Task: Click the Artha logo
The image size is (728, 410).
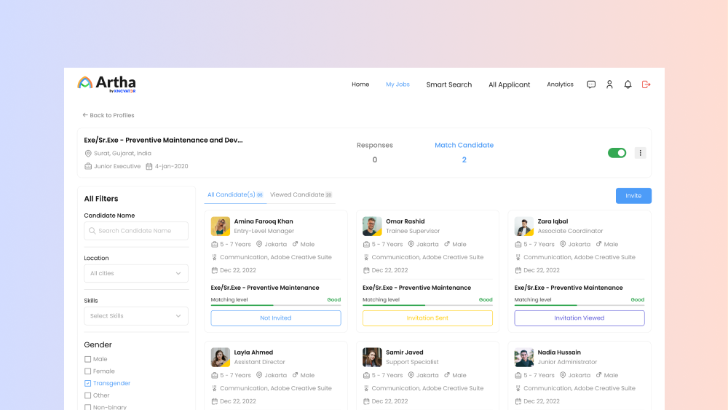Action: pos(107,84)
